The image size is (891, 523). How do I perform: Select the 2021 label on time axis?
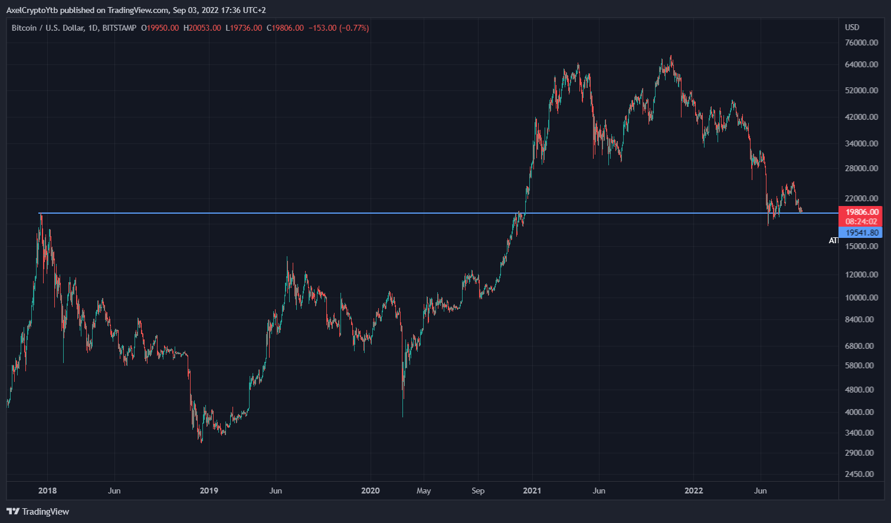coord(533,490)
